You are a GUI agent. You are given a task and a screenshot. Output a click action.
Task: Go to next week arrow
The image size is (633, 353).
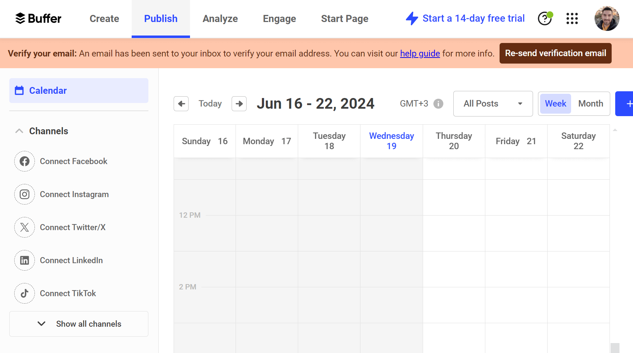point(239,104)
